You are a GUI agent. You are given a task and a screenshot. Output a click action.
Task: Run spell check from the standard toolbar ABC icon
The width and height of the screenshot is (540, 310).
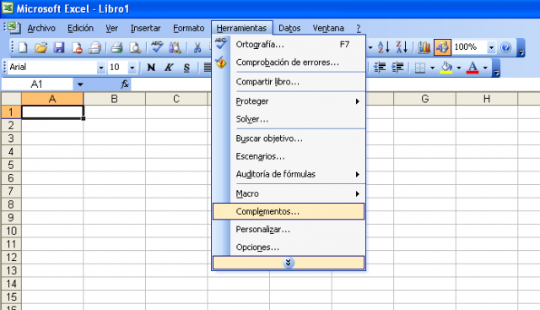157,47
